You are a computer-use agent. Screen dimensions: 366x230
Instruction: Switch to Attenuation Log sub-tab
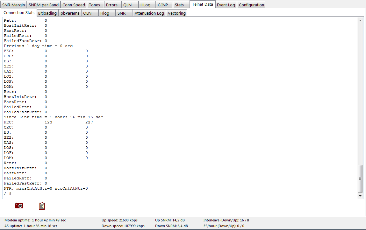[x=149, y=13]
